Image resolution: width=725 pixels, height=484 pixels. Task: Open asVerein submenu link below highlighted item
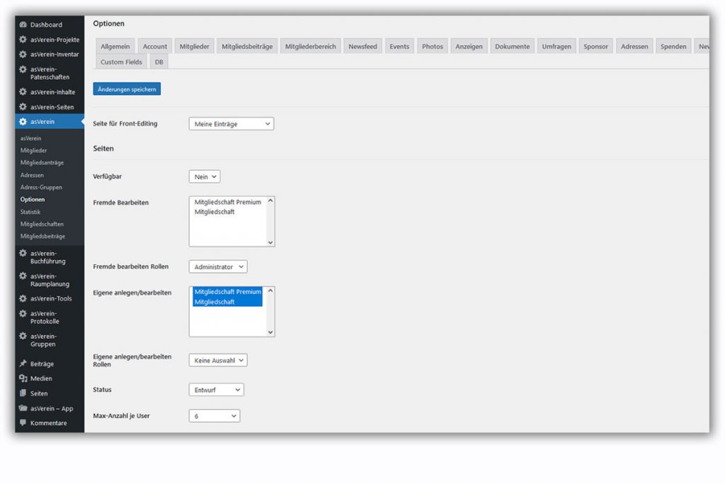pyautogui.click(x=30, y=138)
